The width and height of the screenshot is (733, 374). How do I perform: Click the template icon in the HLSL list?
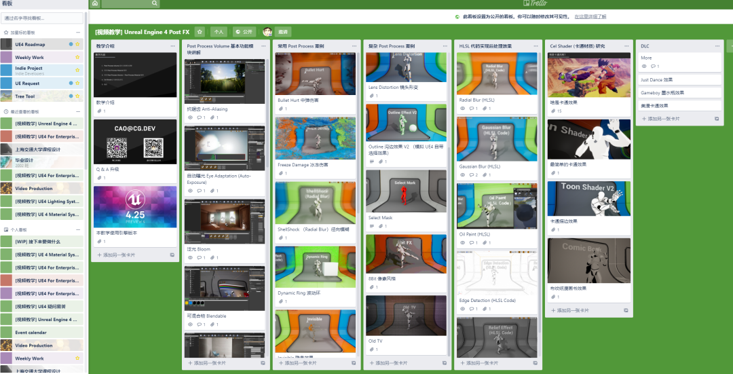(x=535, y=362)
